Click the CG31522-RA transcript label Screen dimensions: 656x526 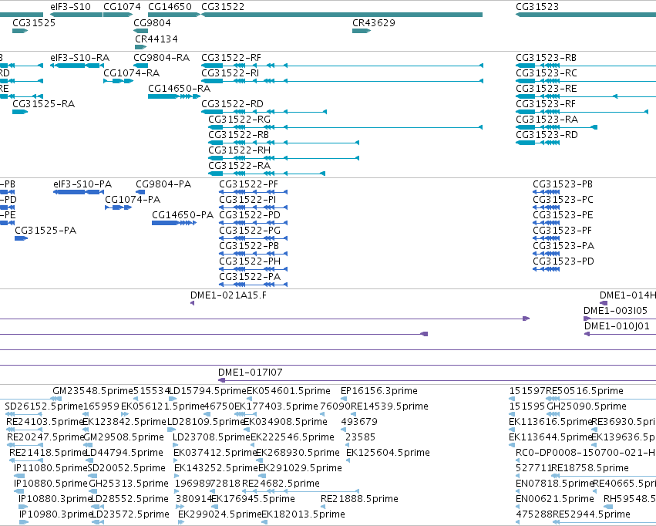pyautogui.click(x=240, y=166)
